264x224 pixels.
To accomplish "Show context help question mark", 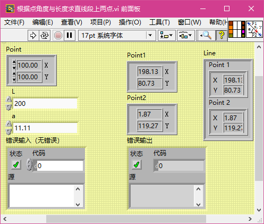I will (x=221, y=35).
